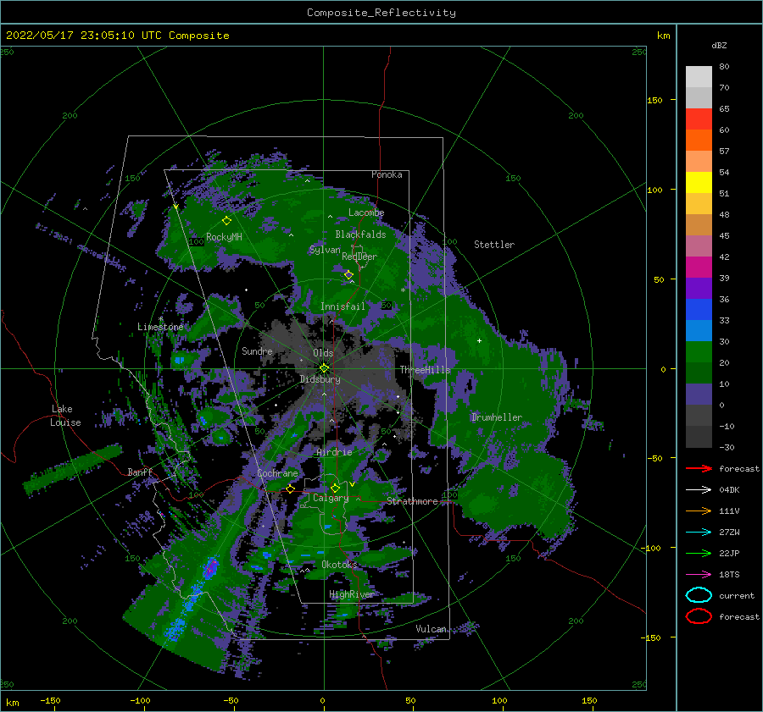
Task: Click the cyan current ellipse icon
Action: (699, 595)
